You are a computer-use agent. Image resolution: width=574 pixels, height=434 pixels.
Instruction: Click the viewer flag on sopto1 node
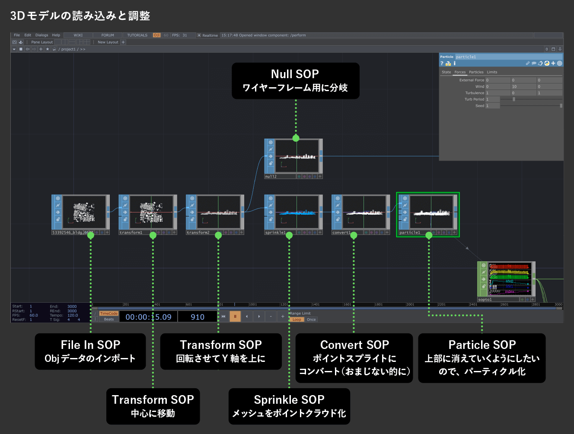(x=484, y=265)
